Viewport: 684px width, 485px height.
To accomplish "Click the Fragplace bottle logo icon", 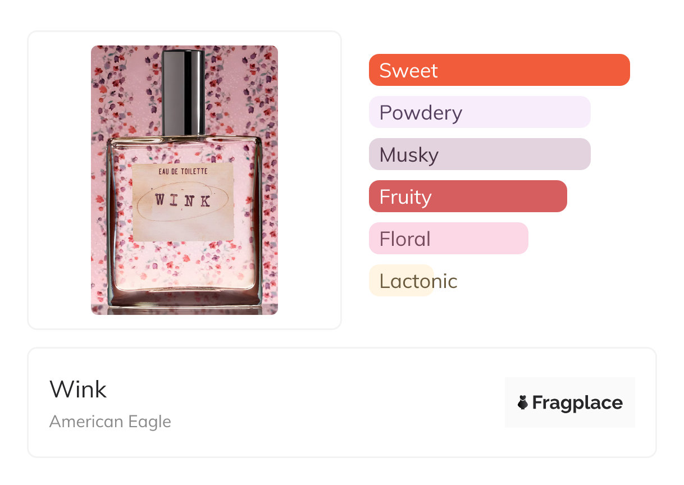I will 523,402.
